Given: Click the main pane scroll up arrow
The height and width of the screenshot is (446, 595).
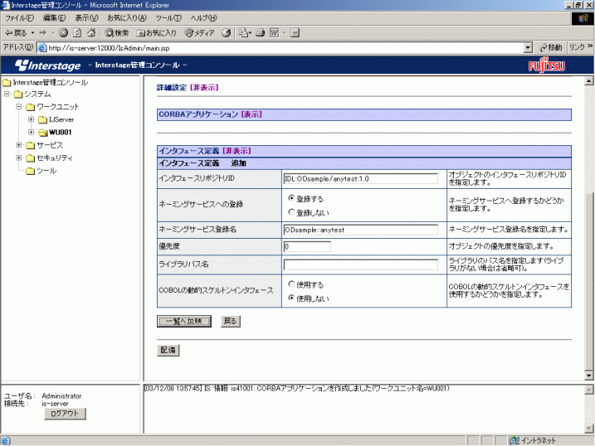Looking at the screenshot, I should (x=588, y=80).
